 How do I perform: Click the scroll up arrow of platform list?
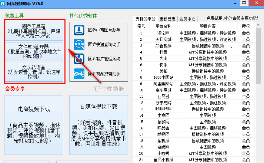258,25
